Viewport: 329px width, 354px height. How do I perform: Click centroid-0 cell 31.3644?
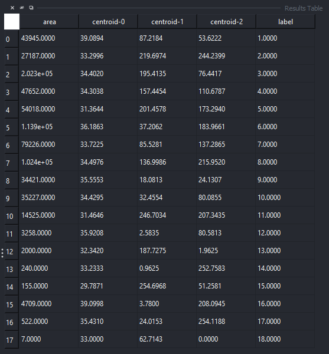click(x=108, y=109)
